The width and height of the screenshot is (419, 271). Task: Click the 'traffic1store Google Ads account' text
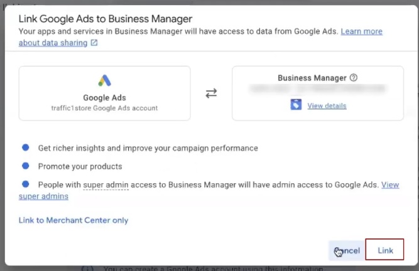pyautogui.click(x=104, y=108)
